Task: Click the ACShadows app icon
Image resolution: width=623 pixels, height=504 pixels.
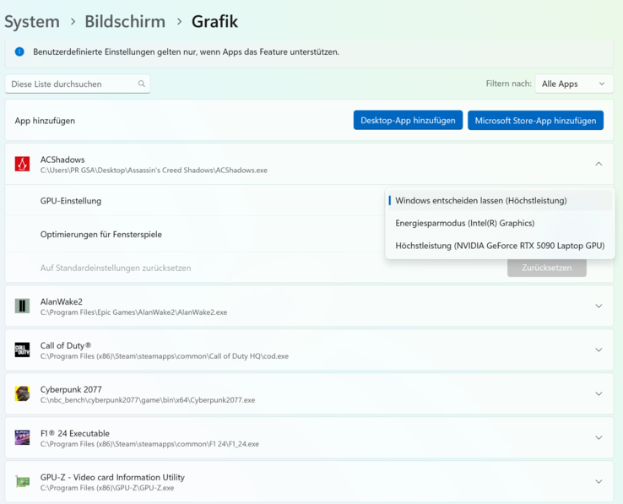Action: coord(22,164)
